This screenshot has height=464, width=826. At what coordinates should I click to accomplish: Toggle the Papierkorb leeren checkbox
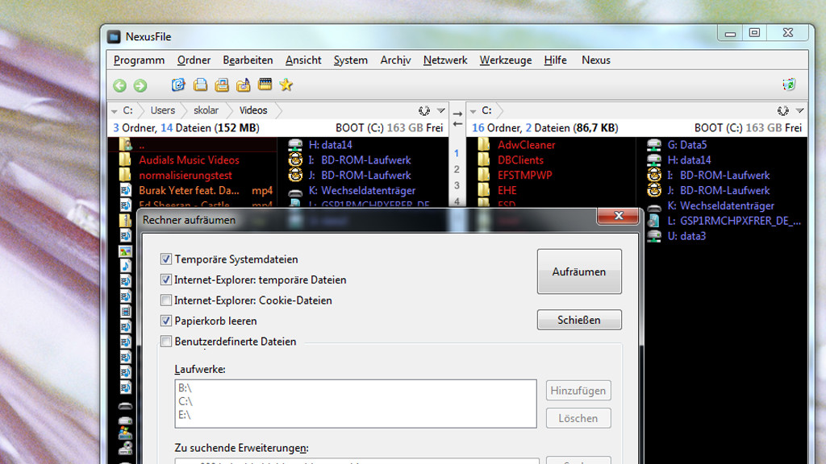click(166, 321)
